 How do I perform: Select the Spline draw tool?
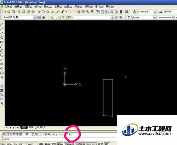tap(2, 60)
